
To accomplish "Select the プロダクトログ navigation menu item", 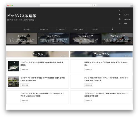I will (x=78, y=29).
